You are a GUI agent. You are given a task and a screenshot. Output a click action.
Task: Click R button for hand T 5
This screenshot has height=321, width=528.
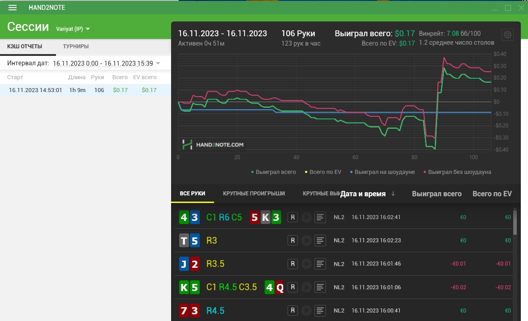click(x=292, y=241)
